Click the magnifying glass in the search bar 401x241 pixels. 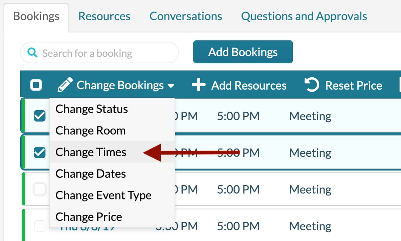click(33, 53)
